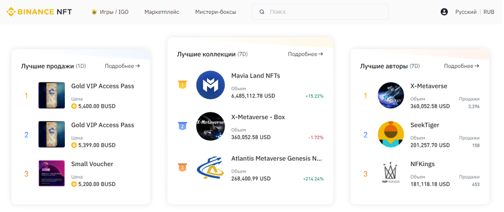This screenshot has height=212, width=504.
Task: Click the 653 sales count
Action: [476, 184]
